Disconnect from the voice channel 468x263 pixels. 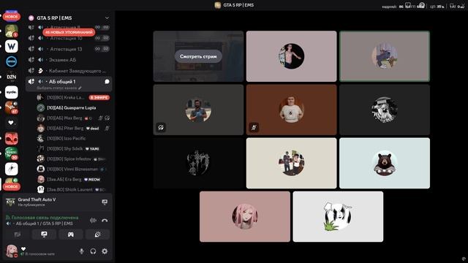pos(105,221)
